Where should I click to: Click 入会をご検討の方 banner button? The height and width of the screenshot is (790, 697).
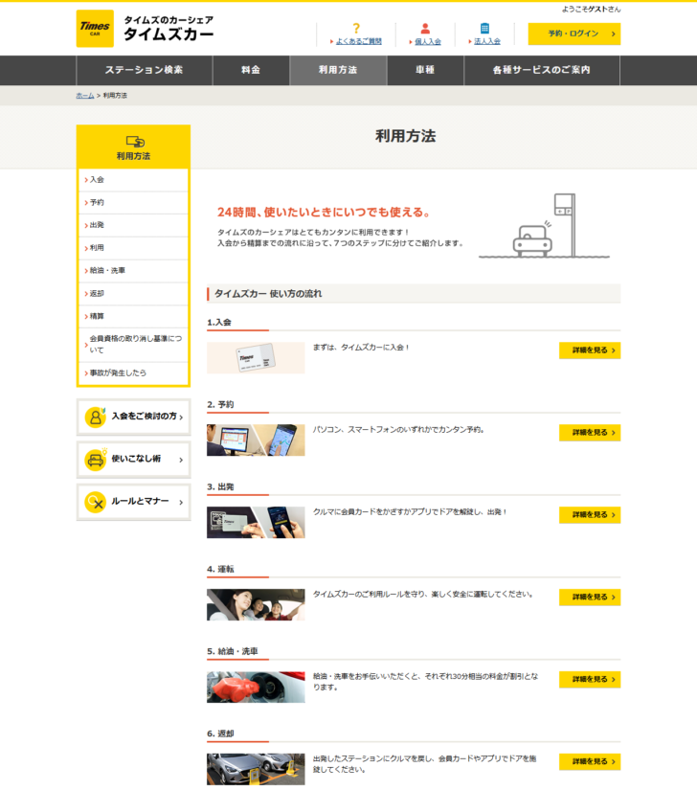tap(133, 418)
